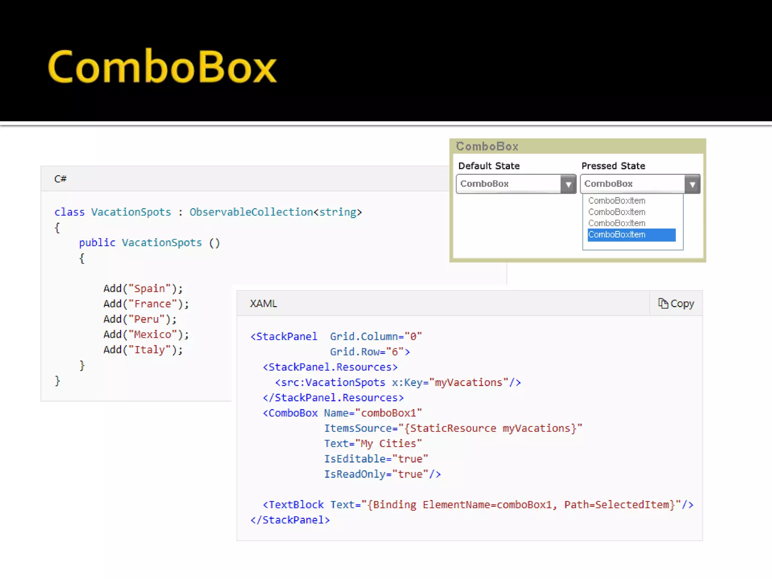The width and height of the screenshot is (772, 579).
Task: Click the Pressed State label
Action: [x=613, y=166]
